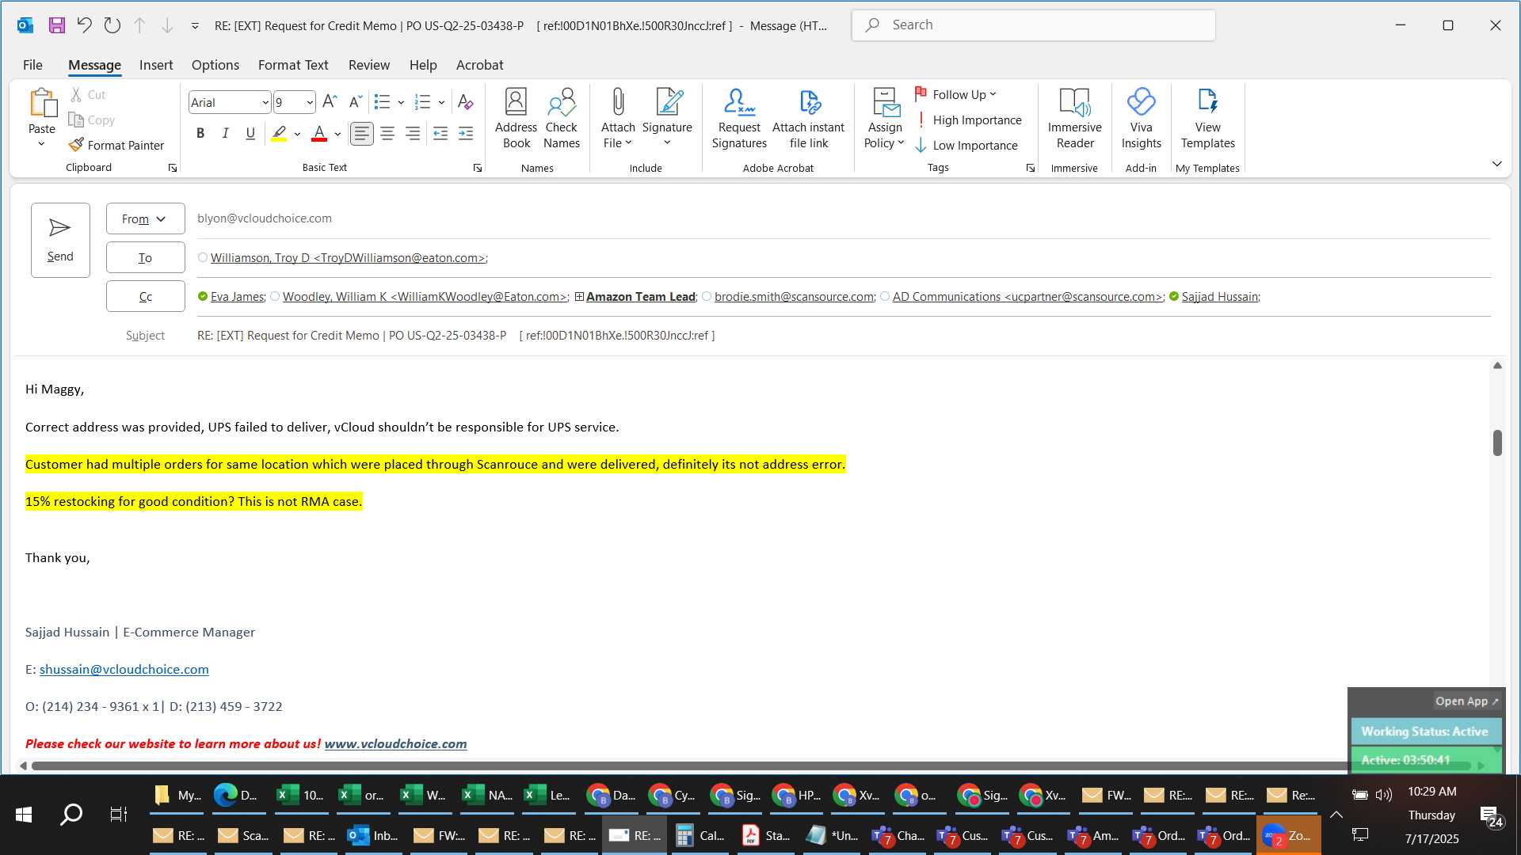Click the Cc button
This screenshot has width=1521, height=855.
pyautogui.click(x=145, y=297)
